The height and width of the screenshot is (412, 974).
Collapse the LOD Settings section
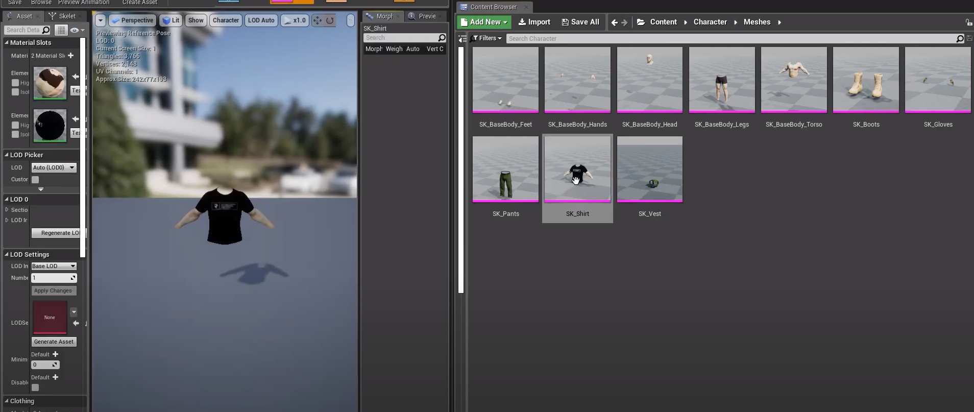(x=7, y=254)
